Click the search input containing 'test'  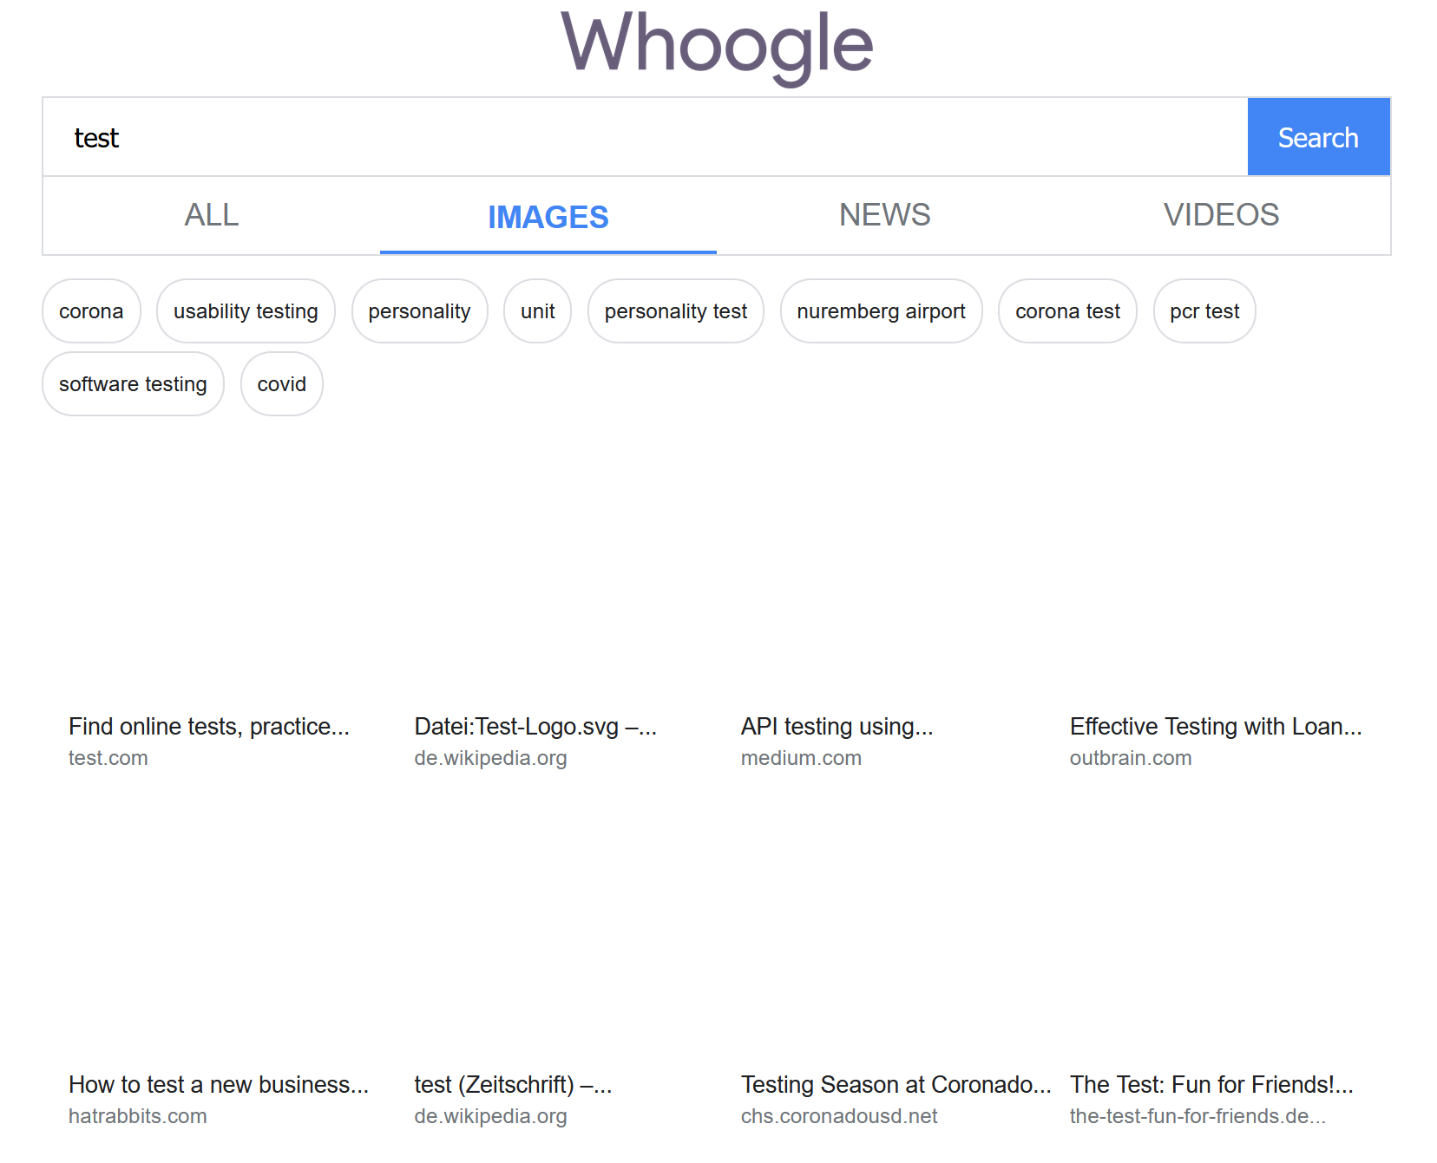645,137
